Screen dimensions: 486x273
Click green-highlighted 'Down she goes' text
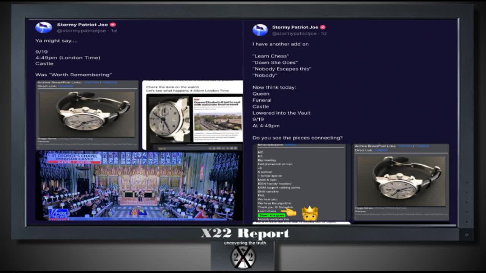pyautogui.click(x=271, y=215)
